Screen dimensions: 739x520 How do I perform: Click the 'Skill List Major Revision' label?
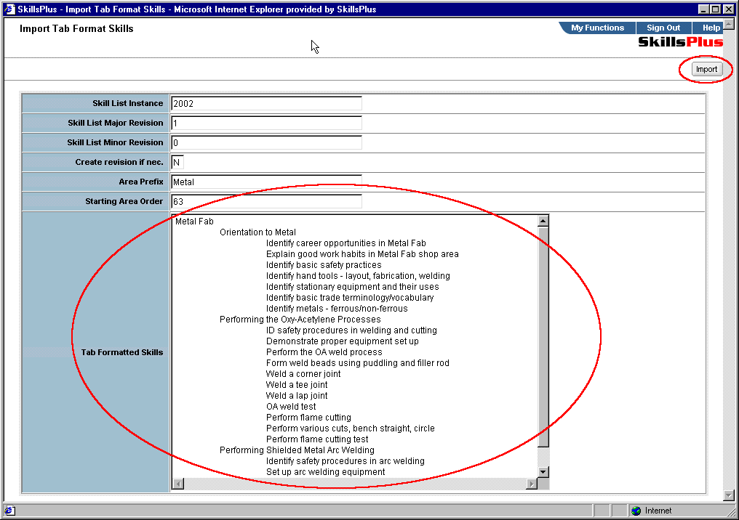(x=116, y=123)
